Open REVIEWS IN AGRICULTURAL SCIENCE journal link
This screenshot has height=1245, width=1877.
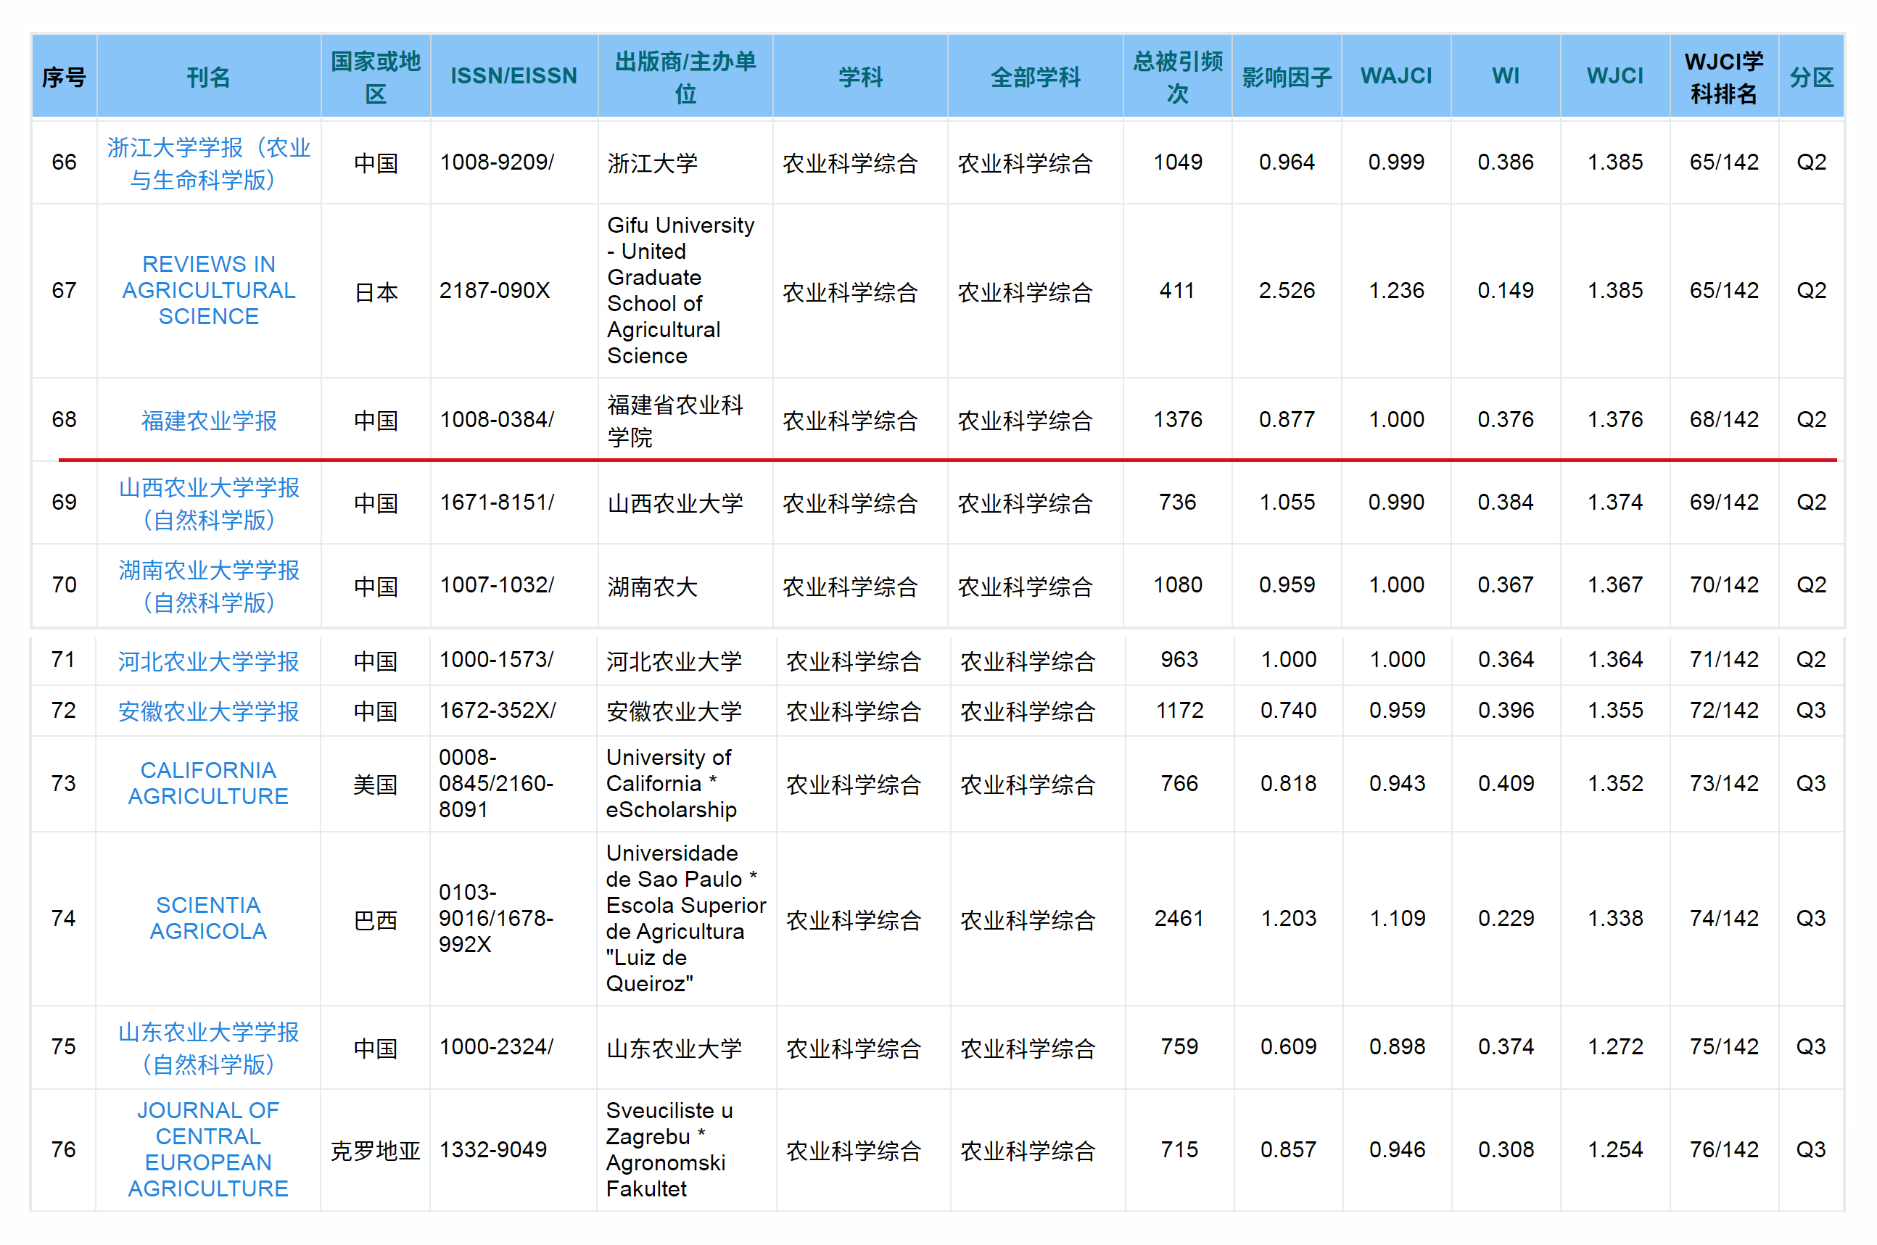[x=209, y=290]
